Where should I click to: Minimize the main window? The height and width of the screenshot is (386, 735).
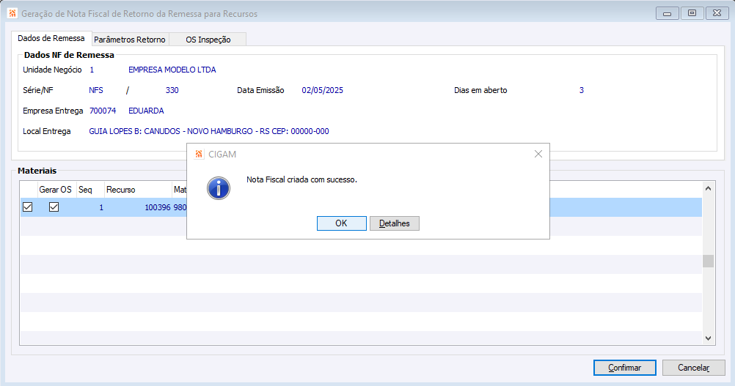[x=667, y=13]
